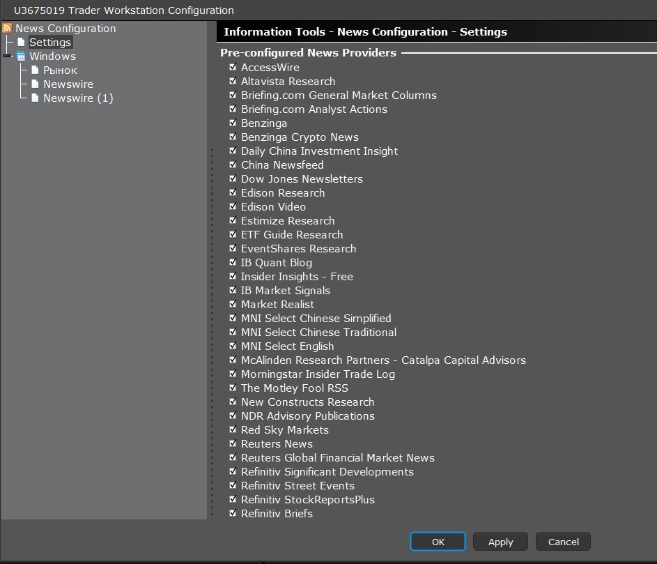Click the Pre-configured News Providers heading
This screenshot has width=657, height=564.
[309, 53]
